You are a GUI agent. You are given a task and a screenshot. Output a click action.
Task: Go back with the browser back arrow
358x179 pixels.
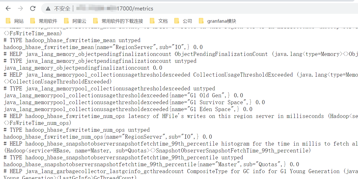tap(8, 8)
